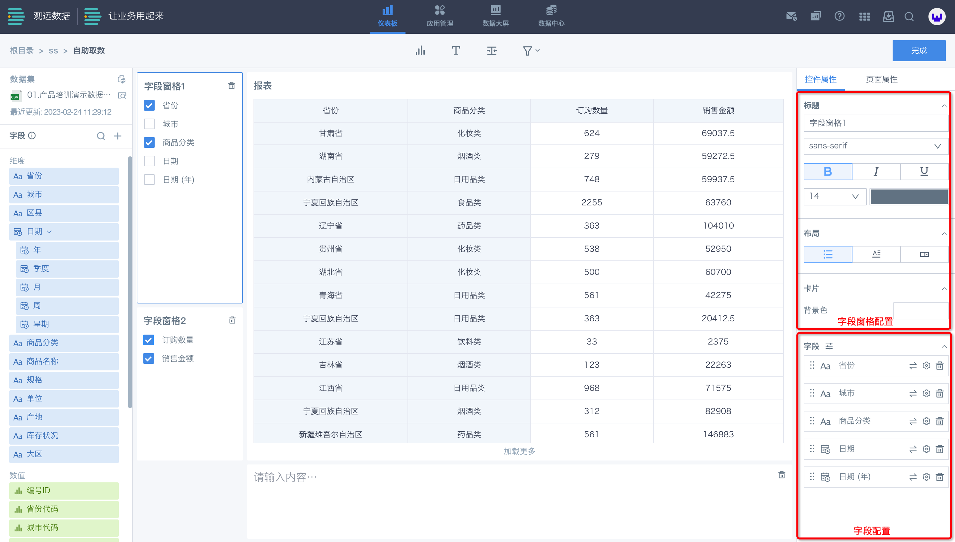This screenshot has height=542, width=955.
Task: Click the 完成 button
Action: [918, 51]
